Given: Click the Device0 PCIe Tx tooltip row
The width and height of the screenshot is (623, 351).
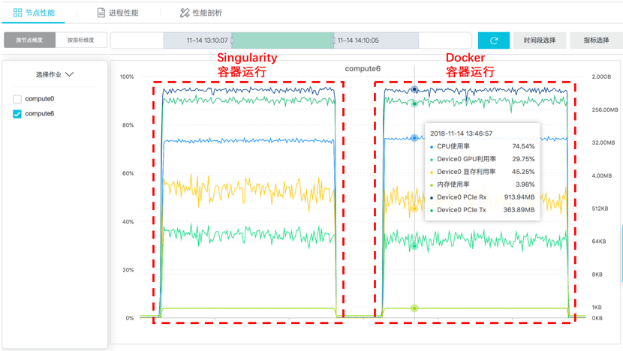Looking at the screenshot, I should pyautogui.click(x=483, y=210).
